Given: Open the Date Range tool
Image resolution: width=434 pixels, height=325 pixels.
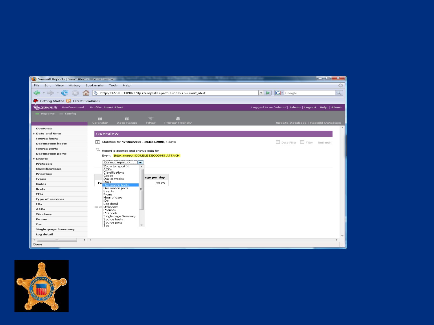Looking at the screenshot, I should point(127,121).
